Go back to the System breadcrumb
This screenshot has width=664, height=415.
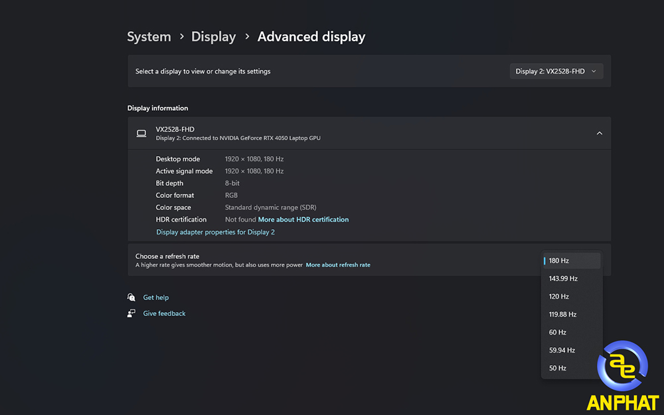(149, 37)
